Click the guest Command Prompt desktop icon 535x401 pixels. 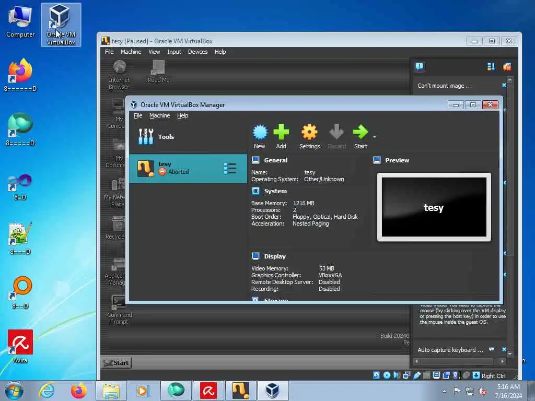tap(119, 310)
